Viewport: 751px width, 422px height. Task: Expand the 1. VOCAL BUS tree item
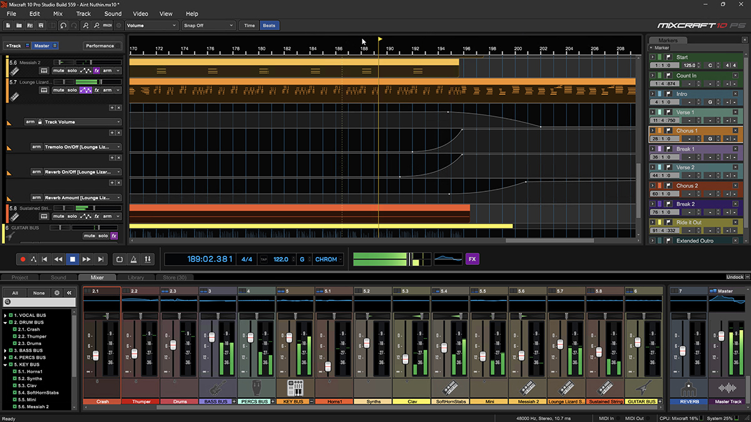[6, 316]
